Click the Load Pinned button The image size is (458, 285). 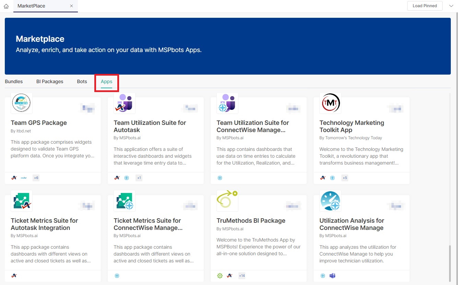(x=424, y=6)
